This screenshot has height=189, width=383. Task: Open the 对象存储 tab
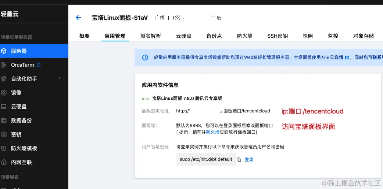click(364, 36)
